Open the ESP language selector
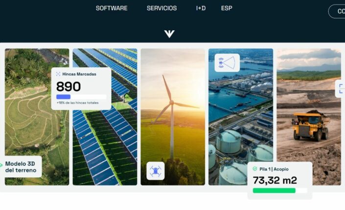Screen dimensions: 345x210 coord(227,8)
